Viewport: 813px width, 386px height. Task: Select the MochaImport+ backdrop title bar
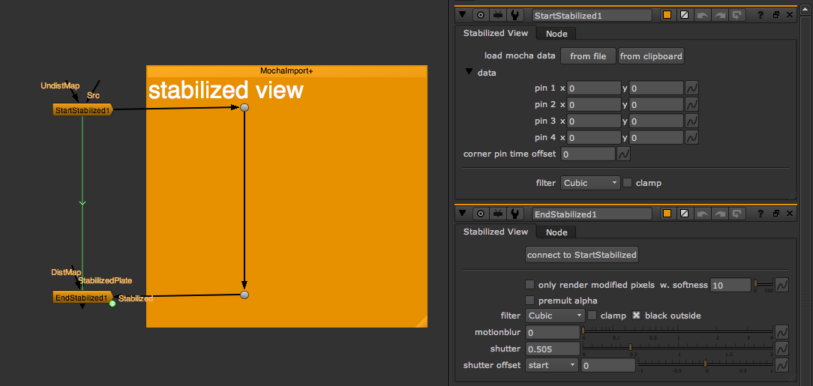point(286,71)
